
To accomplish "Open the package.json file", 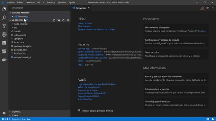I will coord(20,50).
